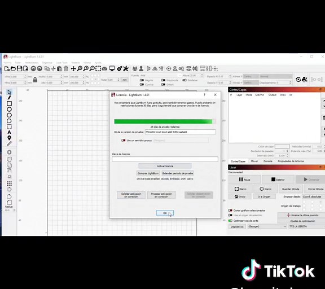The height and width of the screenshot is (289, 325).
Task: Open the Normal text mode dropdown
Action: pyautogui.click(x=276, y=77)
